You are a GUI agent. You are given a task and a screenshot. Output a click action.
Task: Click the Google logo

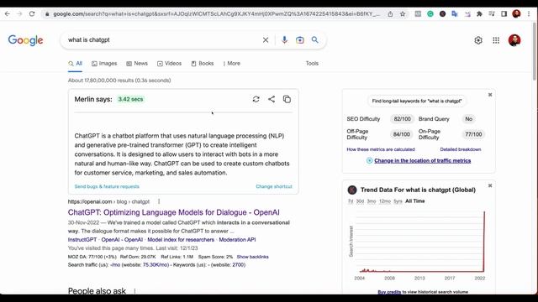(x=26, y=40)
